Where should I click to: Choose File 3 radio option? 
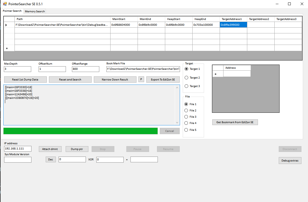pos(190,117)
